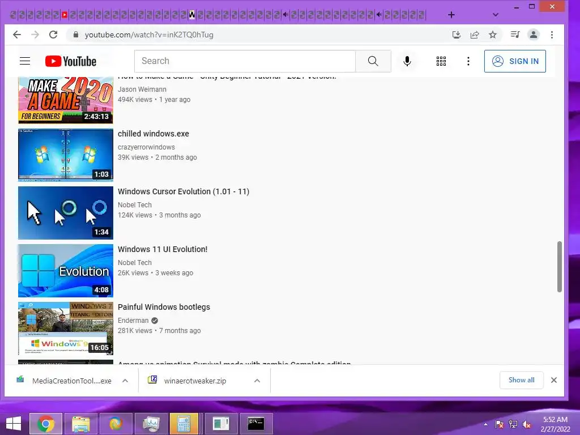Focus the YouTube Search field

[x=245, y=61]
